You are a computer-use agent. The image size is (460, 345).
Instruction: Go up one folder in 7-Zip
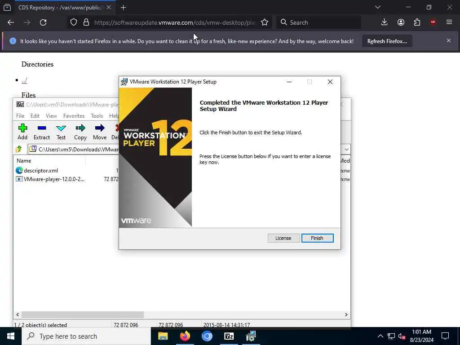[x=19, y=149]
